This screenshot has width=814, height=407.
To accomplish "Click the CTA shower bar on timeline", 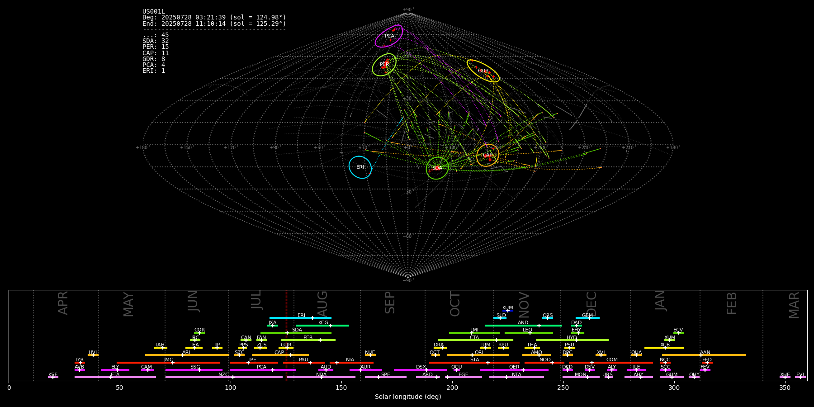I will (476, 340).
